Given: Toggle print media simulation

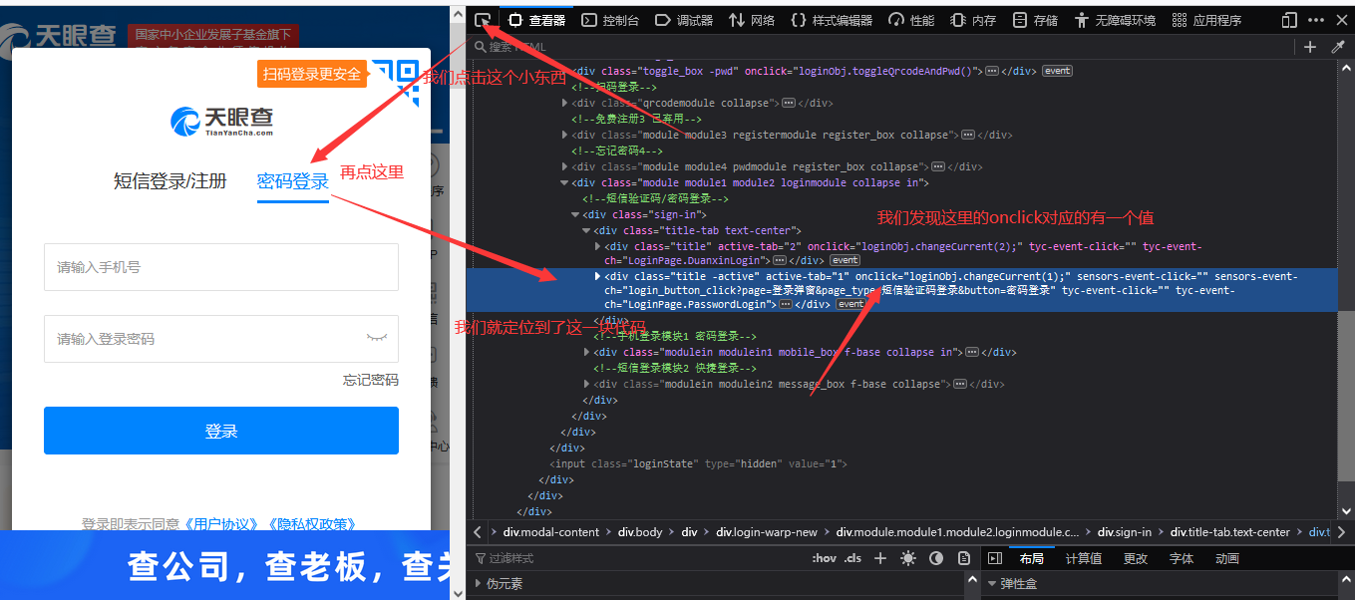Looking at the screenshot, I should tap(965, 558).
